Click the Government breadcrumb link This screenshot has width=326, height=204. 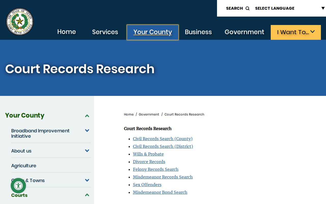point(149,114)
